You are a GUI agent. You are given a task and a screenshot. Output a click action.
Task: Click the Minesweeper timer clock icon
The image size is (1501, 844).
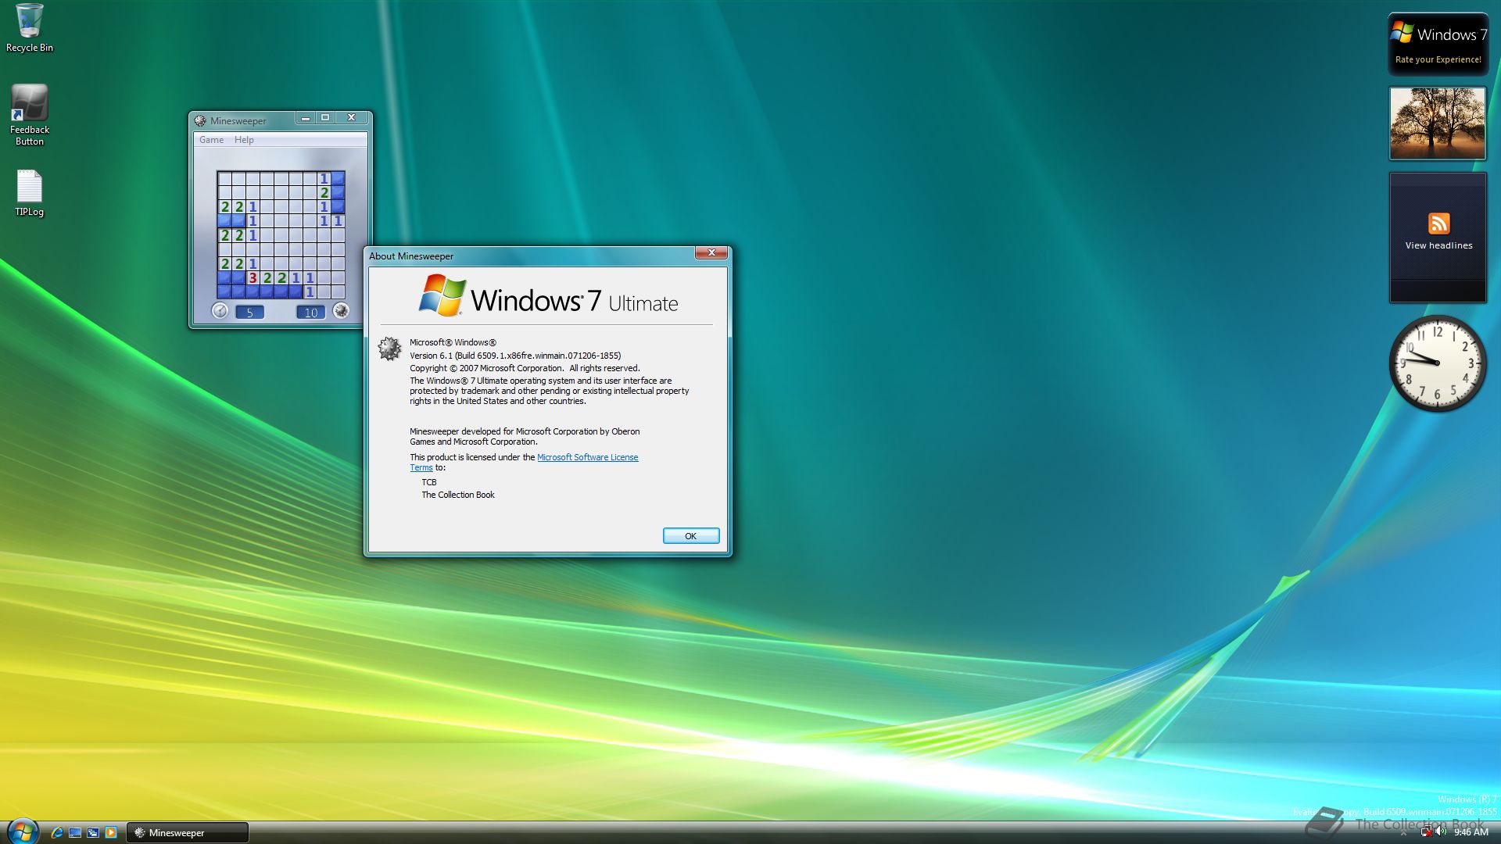[220, 311]
